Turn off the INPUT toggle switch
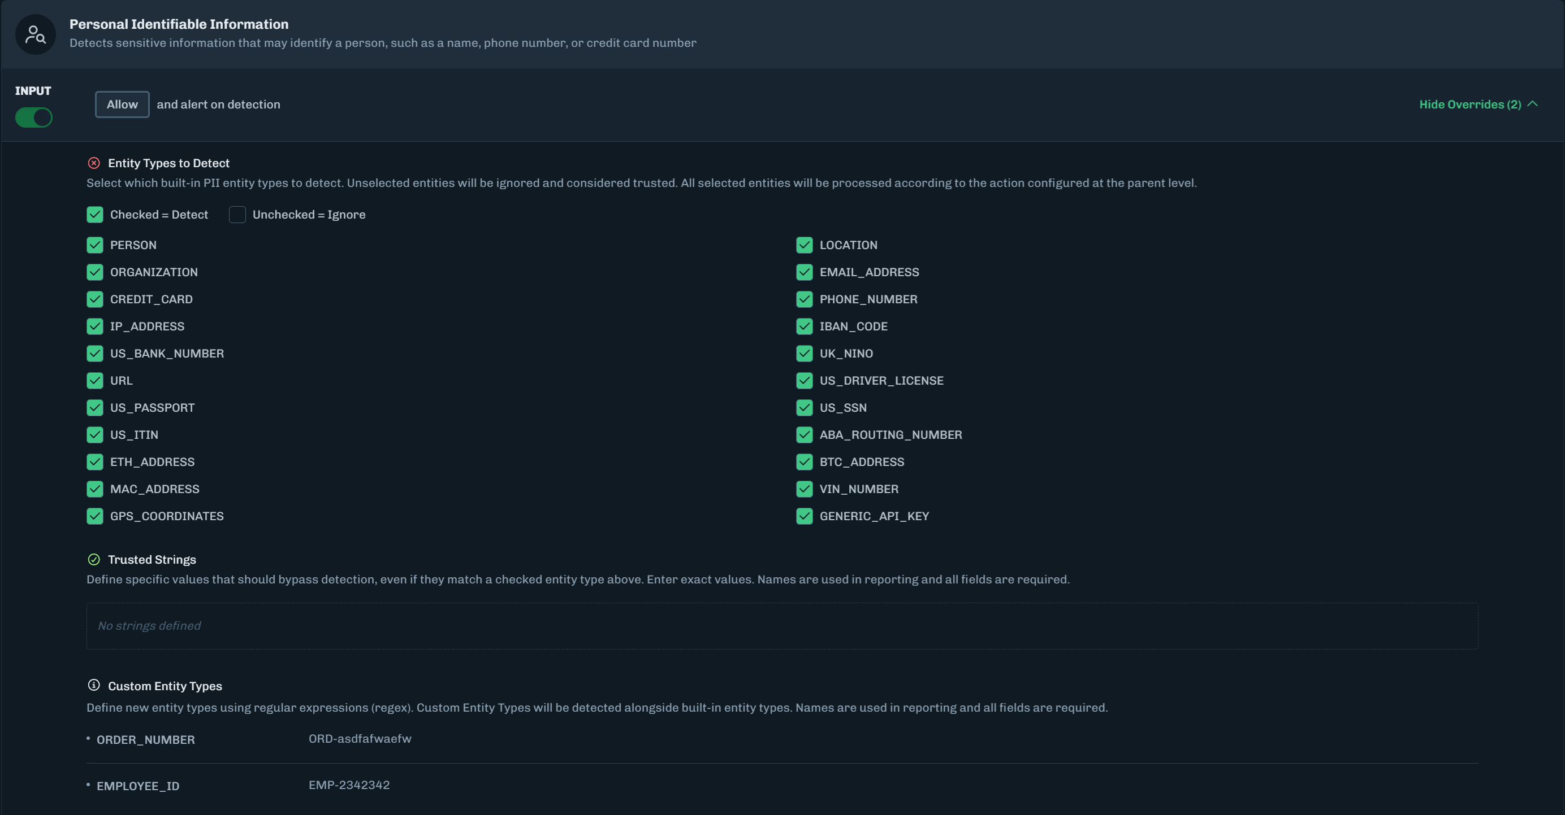 tap(34, 117)
